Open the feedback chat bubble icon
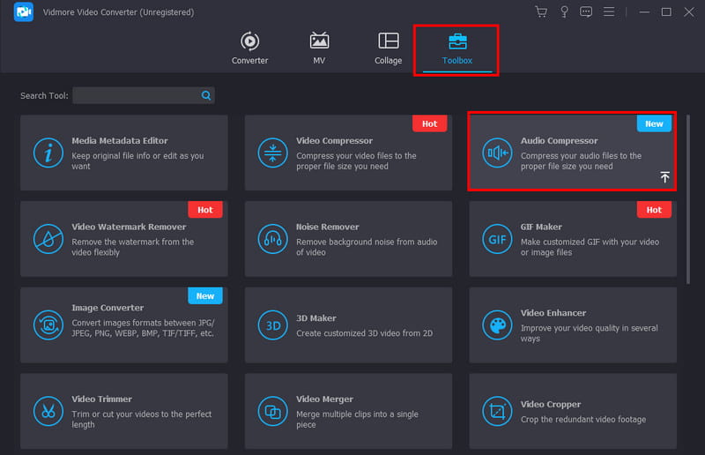 [586, 12]
